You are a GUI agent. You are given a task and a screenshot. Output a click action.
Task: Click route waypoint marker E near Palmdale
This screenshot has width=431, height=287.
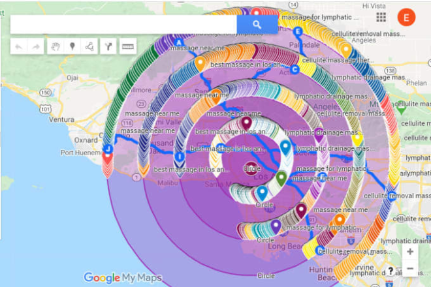pos(298,31)
